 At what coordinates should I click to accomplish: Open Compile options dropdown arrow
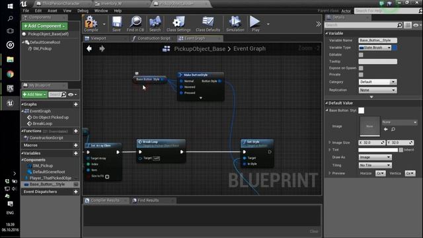[x=104, y=24]
